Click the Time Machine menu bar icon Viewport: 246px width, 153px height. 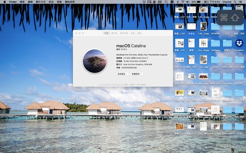pyautogui.click(x=166, y=2)
